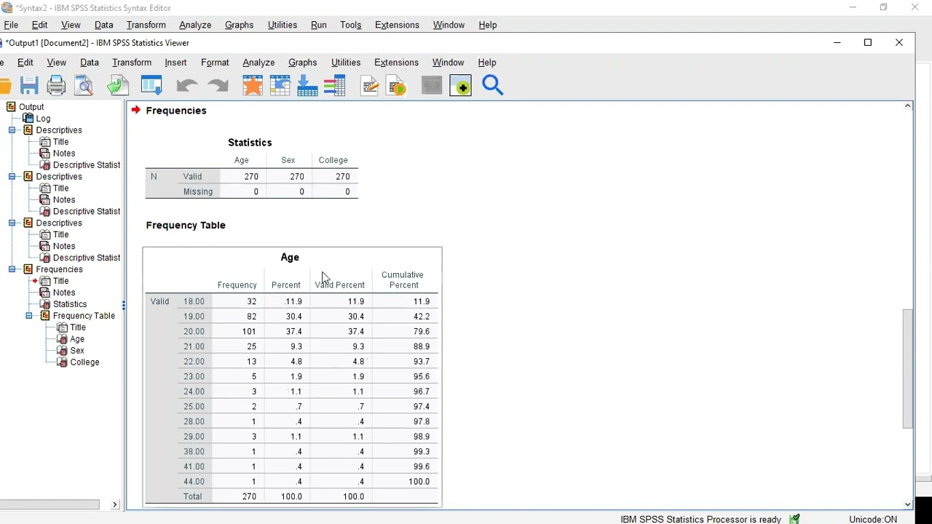Viewport: 932px width, 524px height.
Task: Click the Print icon in Viewer toolbar
Action: pyautogui.click(x=56, y=86)
